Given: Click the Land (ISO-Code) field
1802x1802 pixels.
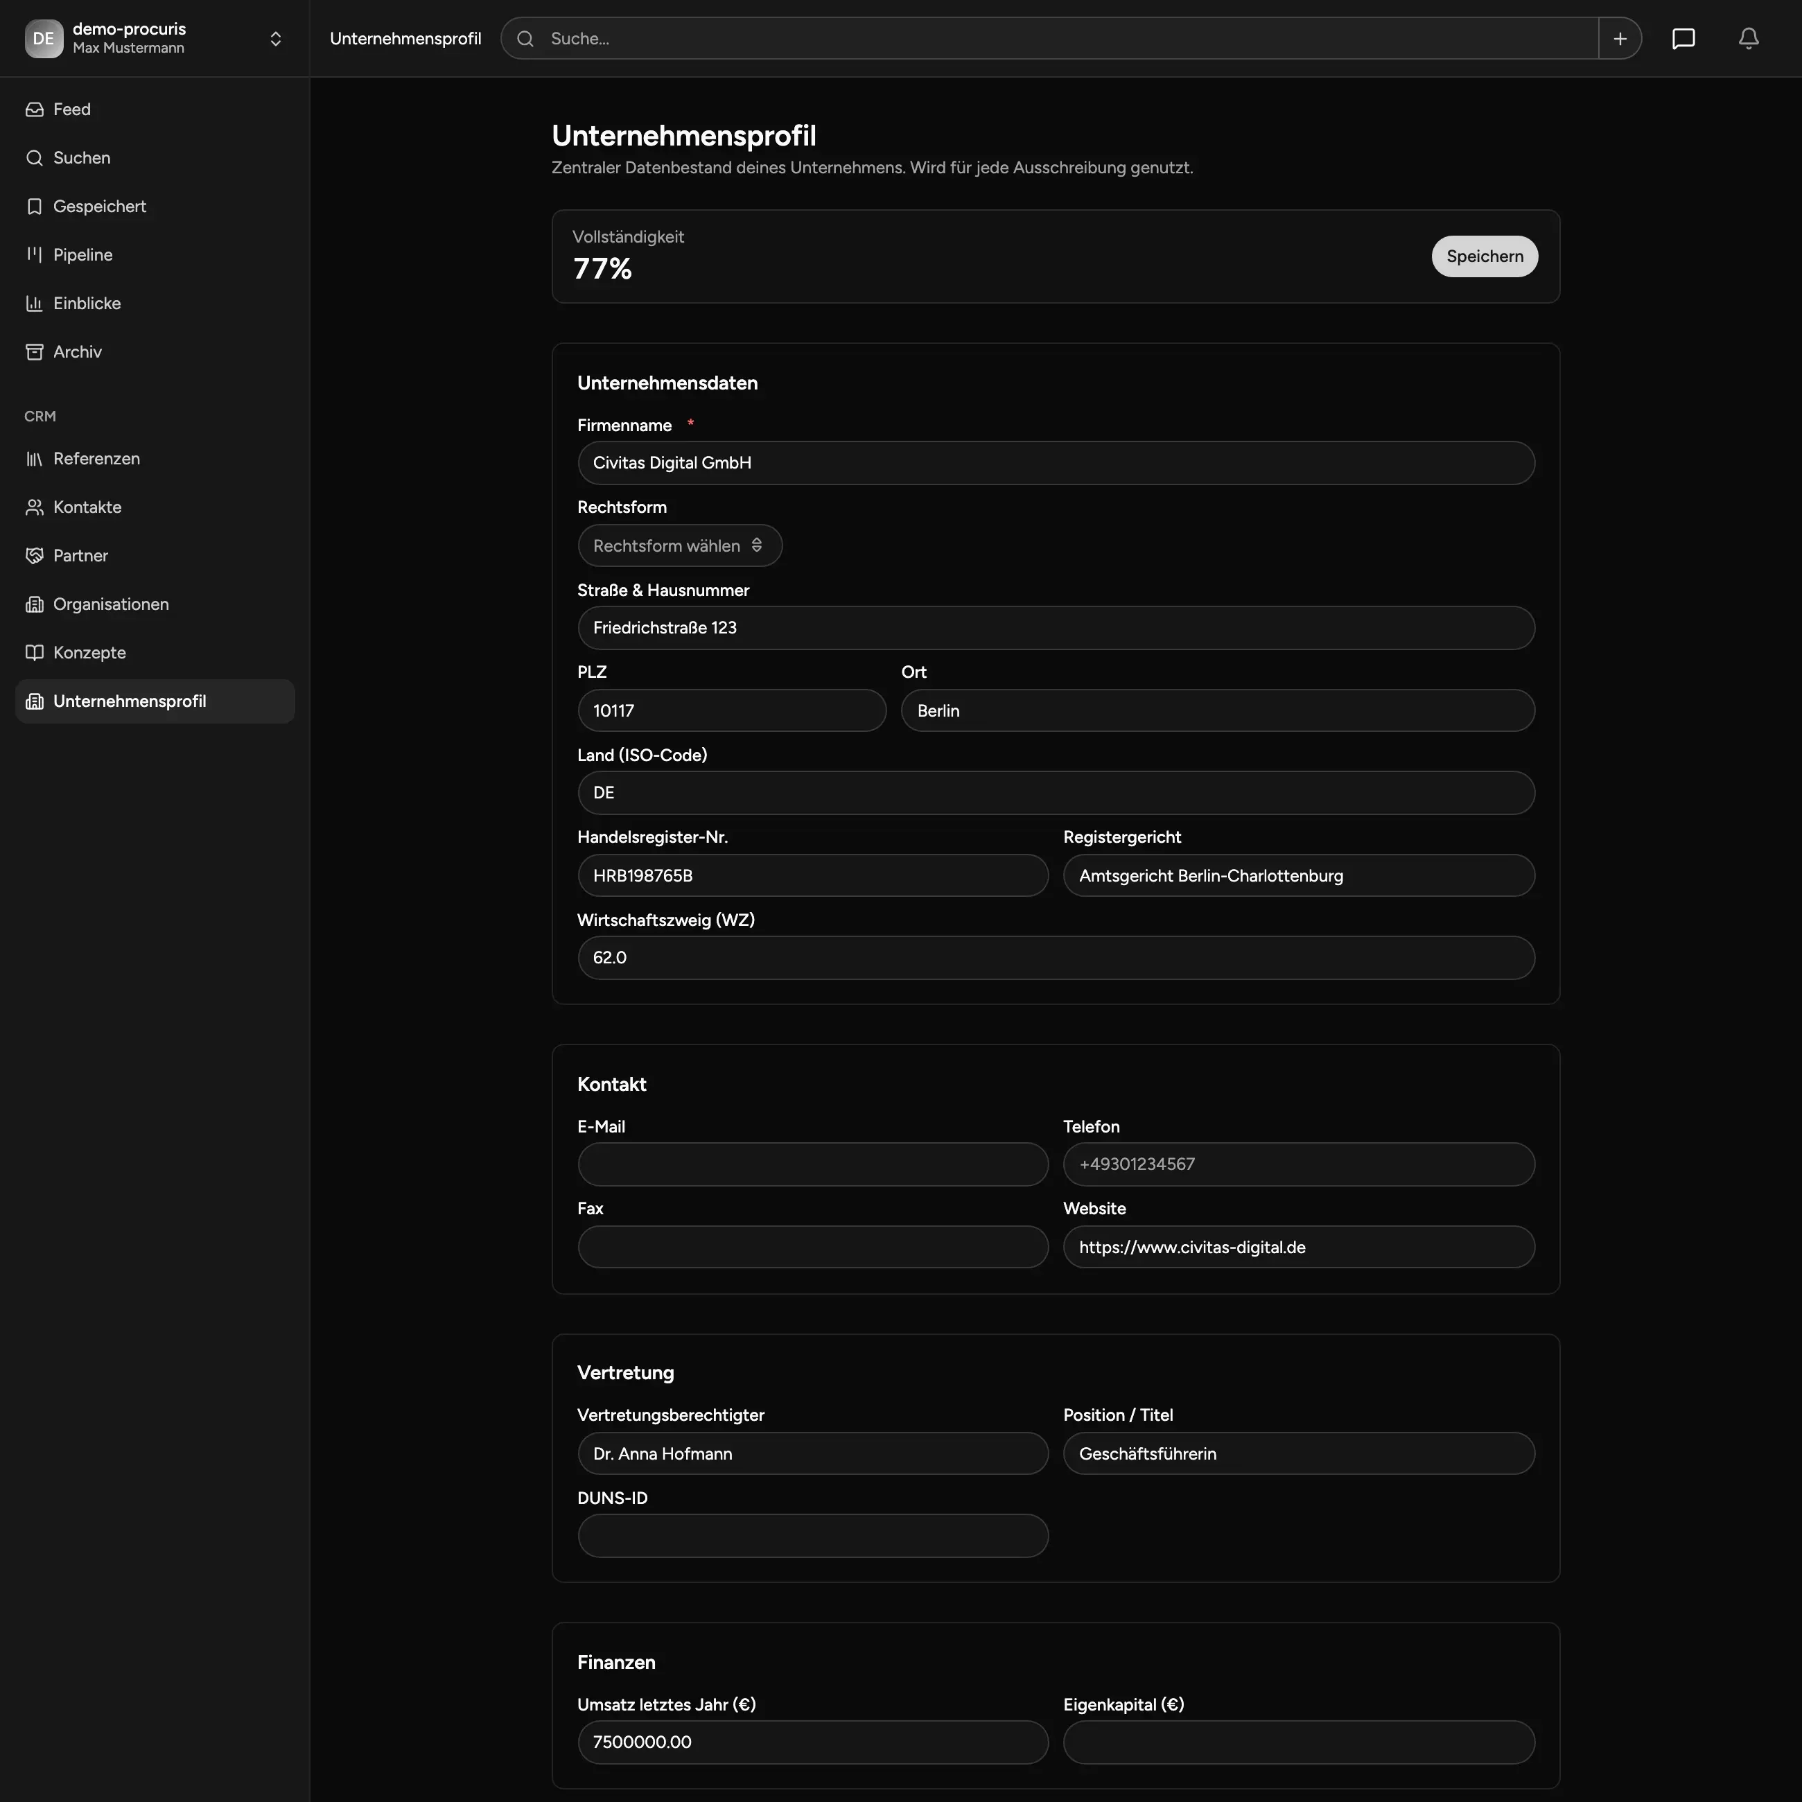Looking at the screenshot, I should point(1056,793).
